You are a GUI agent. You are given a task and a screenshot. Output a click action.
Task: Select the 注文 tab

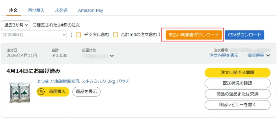pyautogui.click(x=13, y=11)
